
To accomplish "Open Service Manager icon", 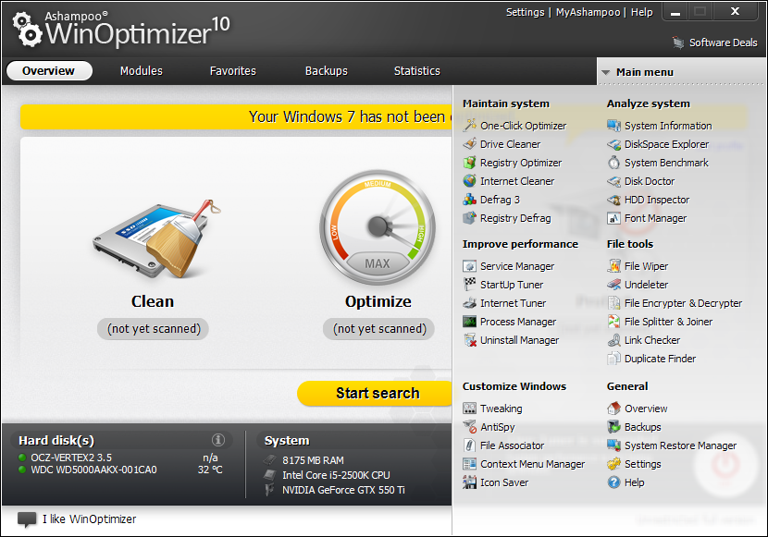I will [x=470, y=266].
